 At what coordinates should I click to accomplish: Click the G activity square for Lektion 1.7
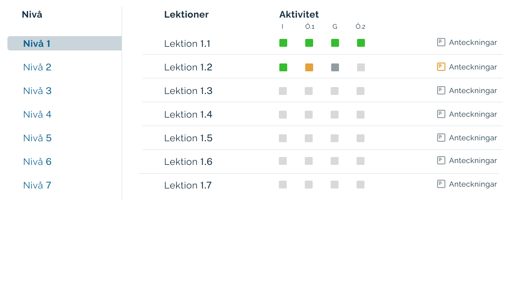[x=335, y=185]
